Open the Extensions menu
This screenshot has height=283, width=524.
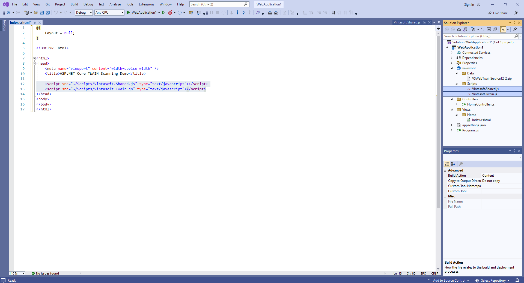[146, 4]
